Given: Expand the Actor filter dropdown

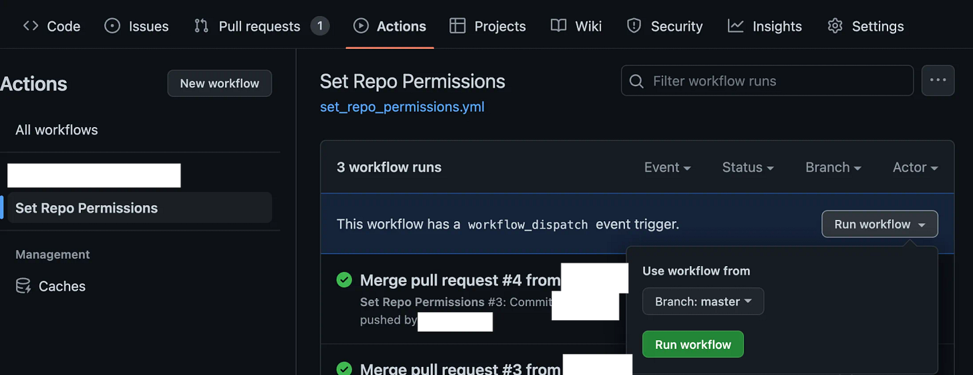Looking at the screenshot, I should click(x=915, y=167).
